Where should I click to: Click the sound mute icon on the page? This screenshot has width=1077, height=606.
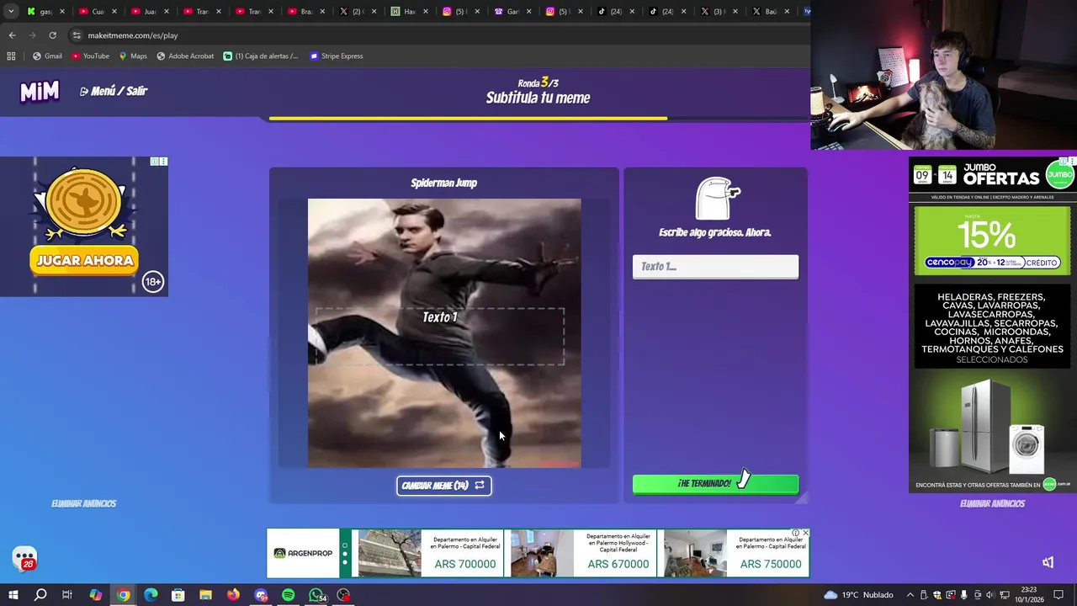coord(1048,562)
